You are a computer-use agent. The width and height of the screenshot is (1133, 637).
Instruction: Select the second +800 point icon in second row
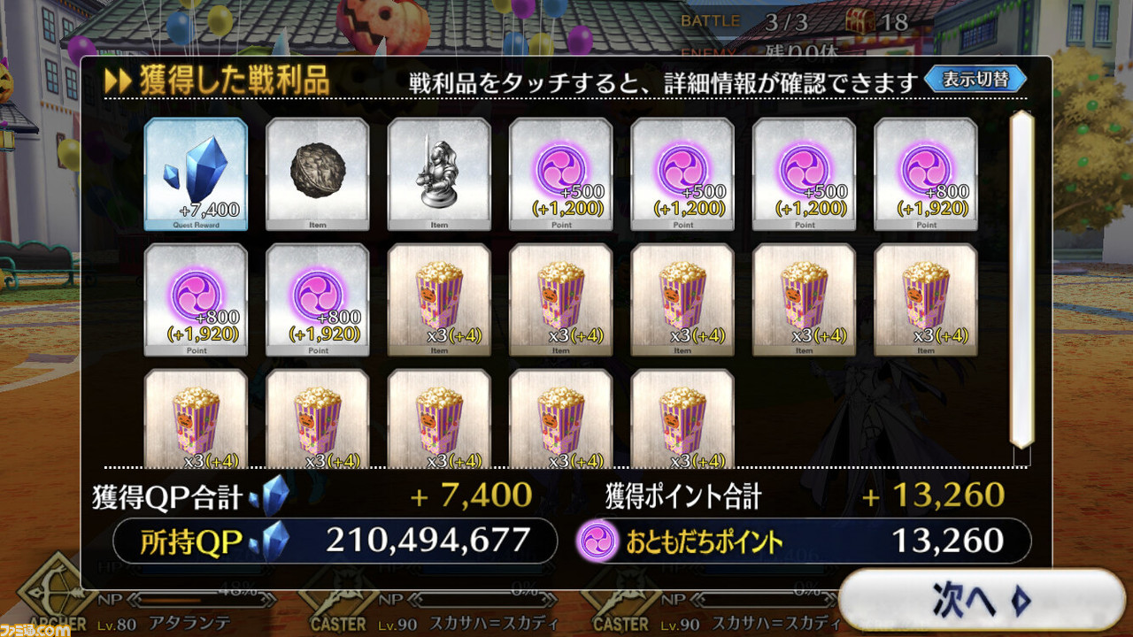click(x=318, y=300)
